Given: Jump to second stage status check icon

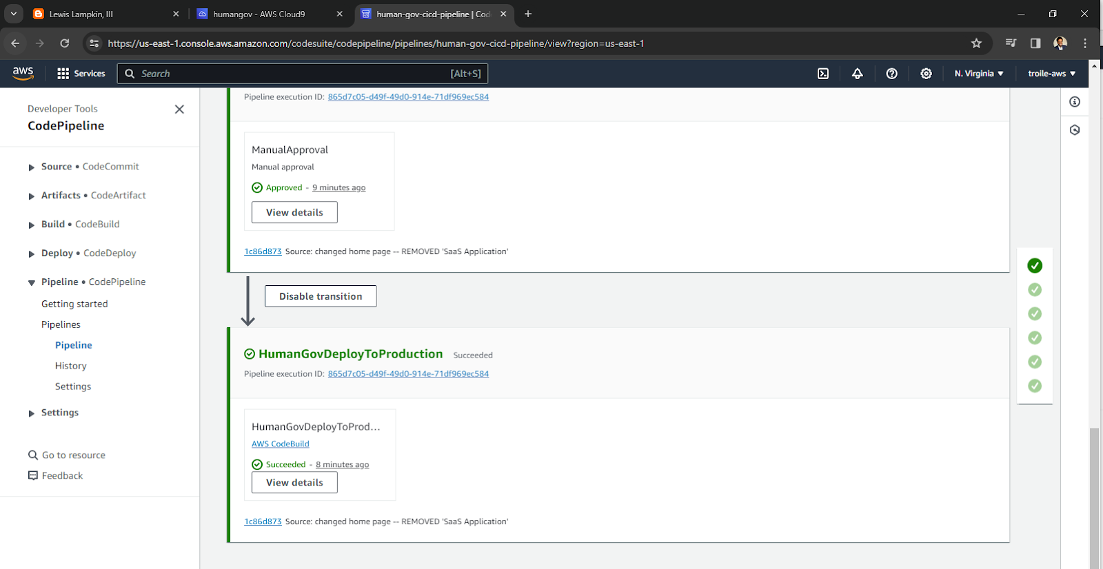Looking at the screenshot, I should tap(1035, 289).
